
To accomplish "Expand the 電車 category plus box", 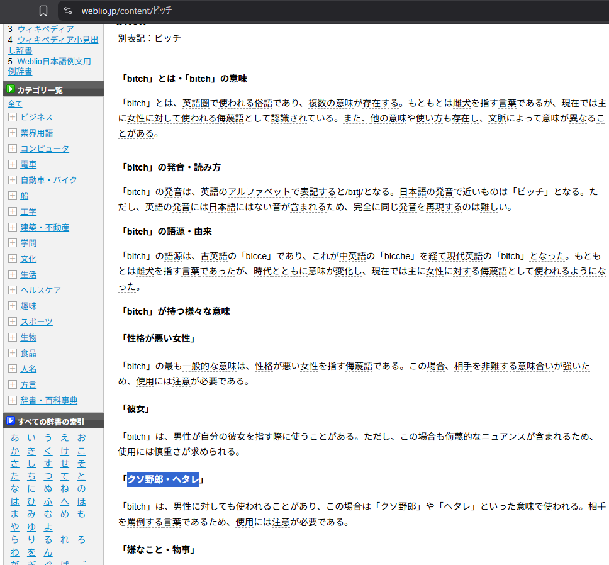I will pos(13,164).
